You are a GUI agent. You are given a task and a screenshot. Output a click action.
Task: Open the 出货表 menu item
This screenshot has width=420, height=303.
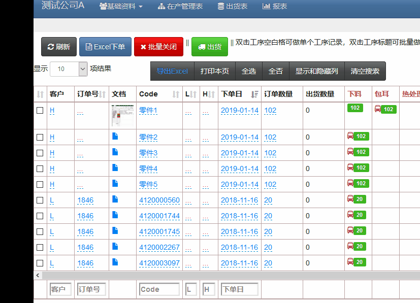pyautogui.click(x=233, y=6)
